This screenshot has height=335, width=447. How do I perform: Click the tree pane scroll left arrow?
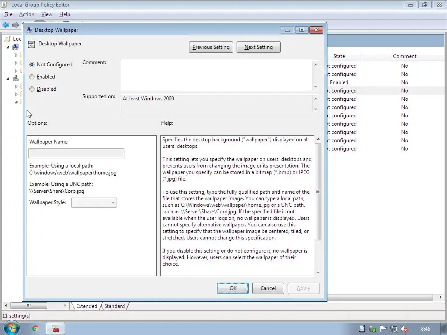6,306
